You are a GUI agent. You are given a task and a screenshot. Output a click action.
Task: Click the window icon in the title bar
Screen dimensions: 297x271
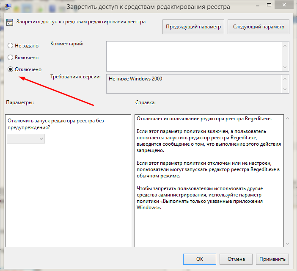6,6
